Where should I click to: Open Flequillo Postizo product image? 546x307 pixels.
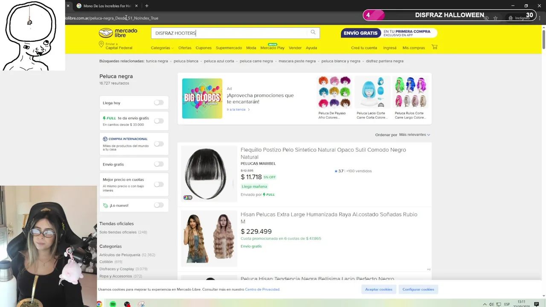209,174
